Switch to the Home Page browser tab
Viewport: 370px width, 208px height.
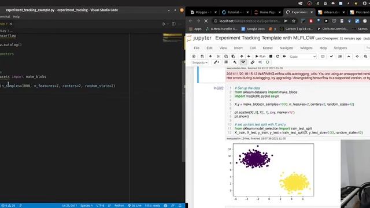click(x=267, y=12)
